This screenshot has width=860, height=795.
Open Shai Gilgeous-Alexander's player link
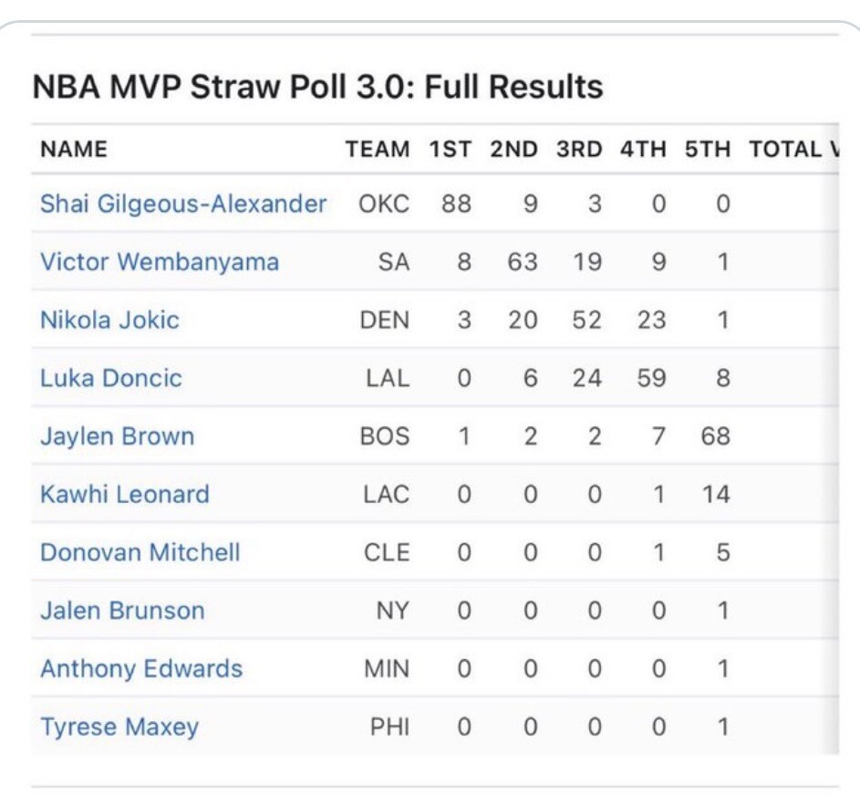pos(182,204)
